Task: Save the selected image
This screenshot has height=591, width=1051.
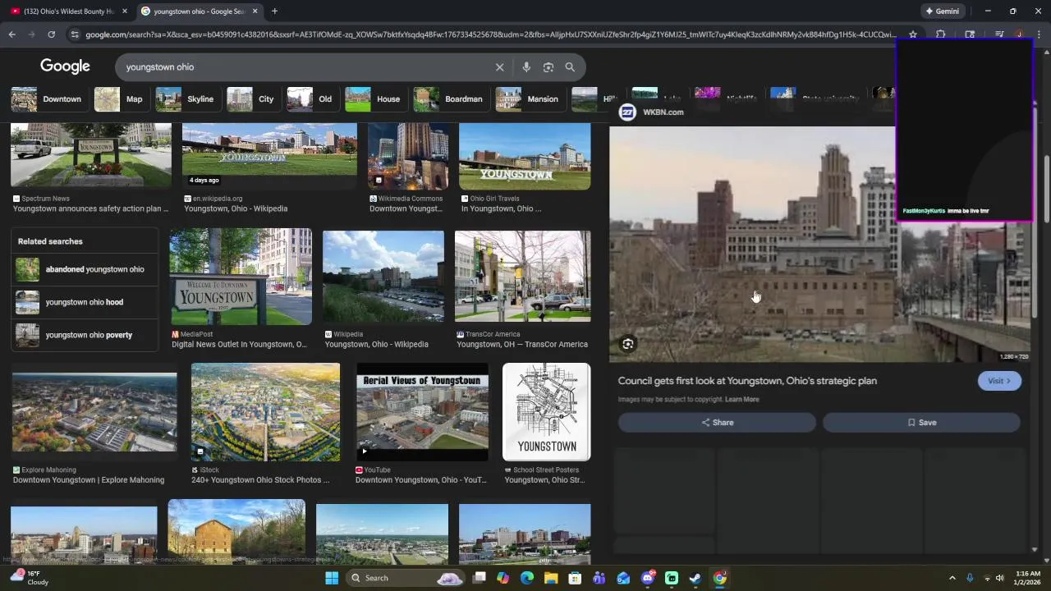Action: [x=921, y=423]
